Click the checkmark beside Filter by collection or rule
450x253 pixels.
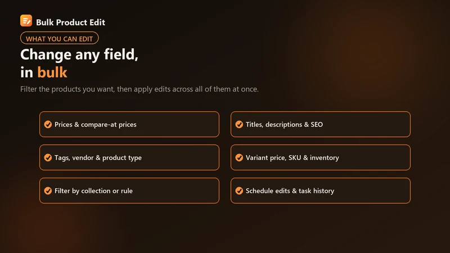(48, 191)
